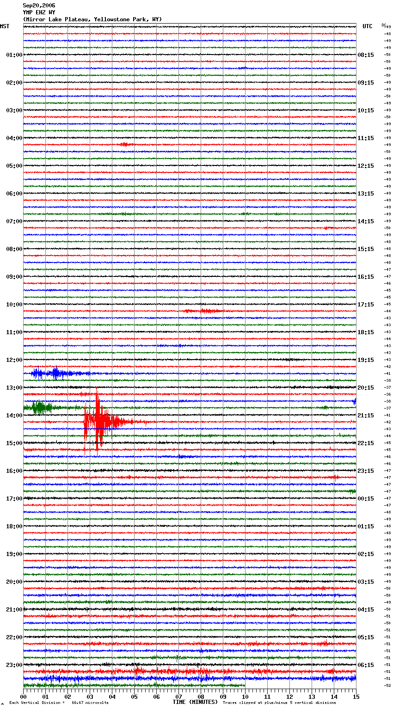Select the 11:00 MST hour label
The image size is (393, 709).
pyautogui.click(x=14, y=332)
